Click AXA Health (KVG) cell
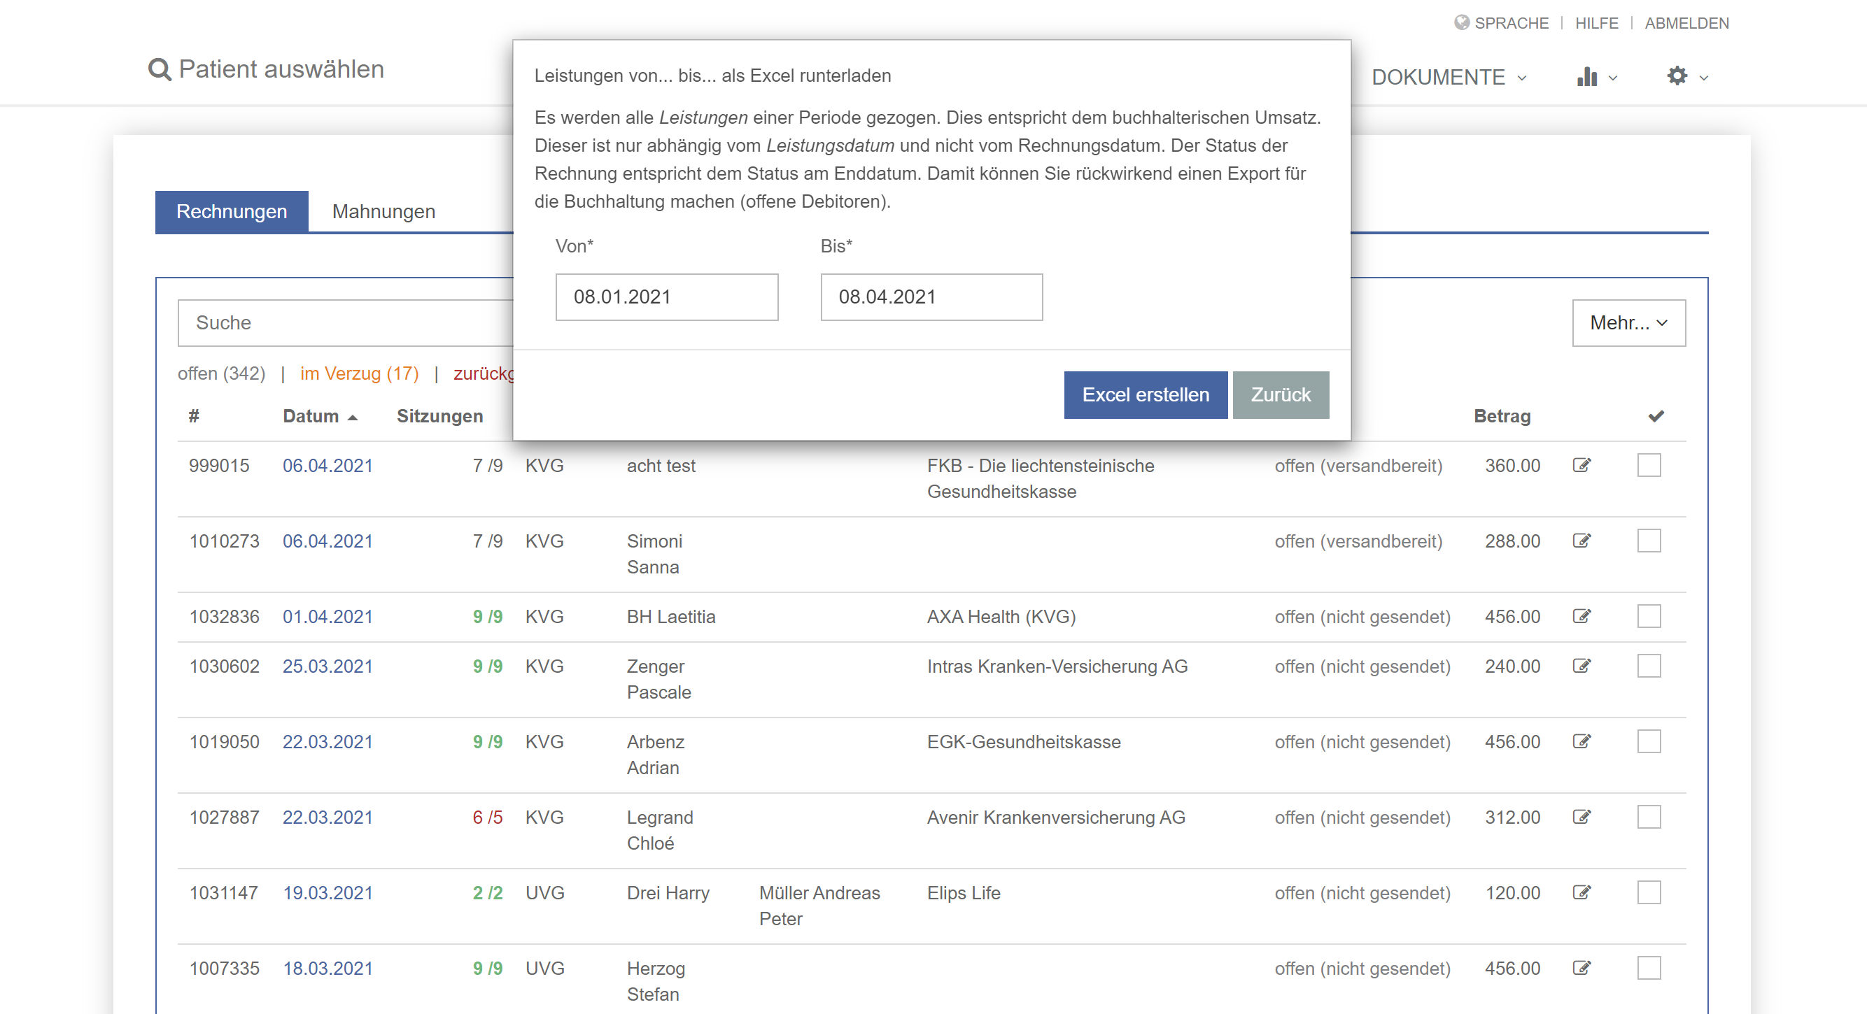This screenshot has height=1014, width=1867. [x=1001, y=616]
